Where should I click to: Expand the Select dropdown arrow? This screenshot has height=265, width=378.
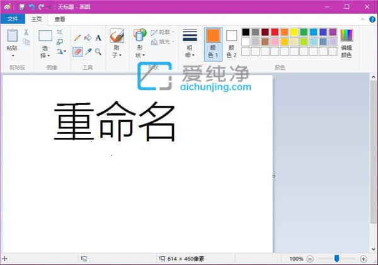point(49,55)
